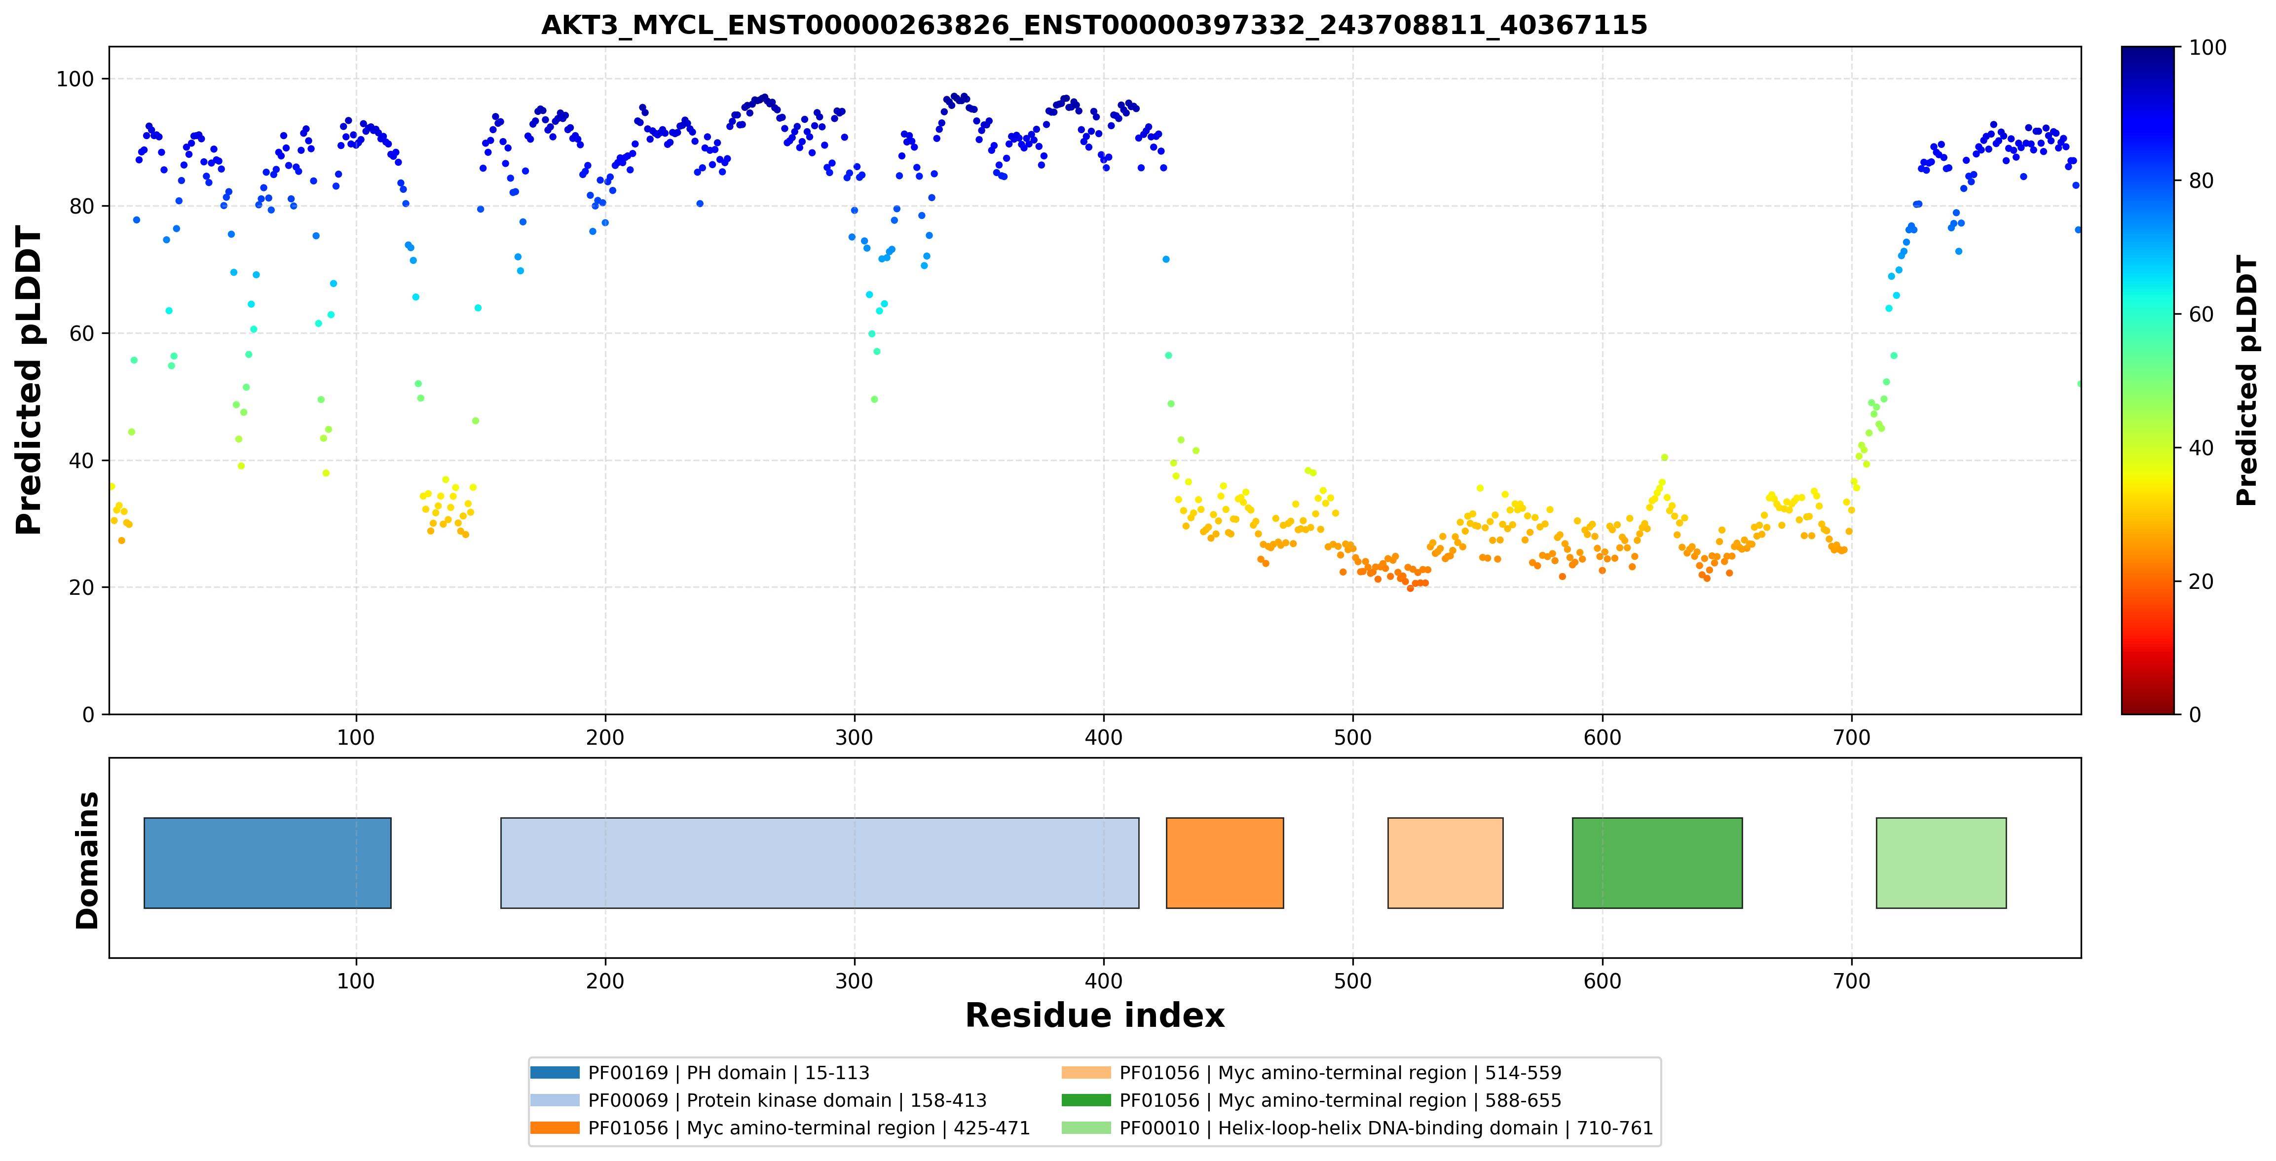Click the Residue index axis label

tap(1095, 1016)
